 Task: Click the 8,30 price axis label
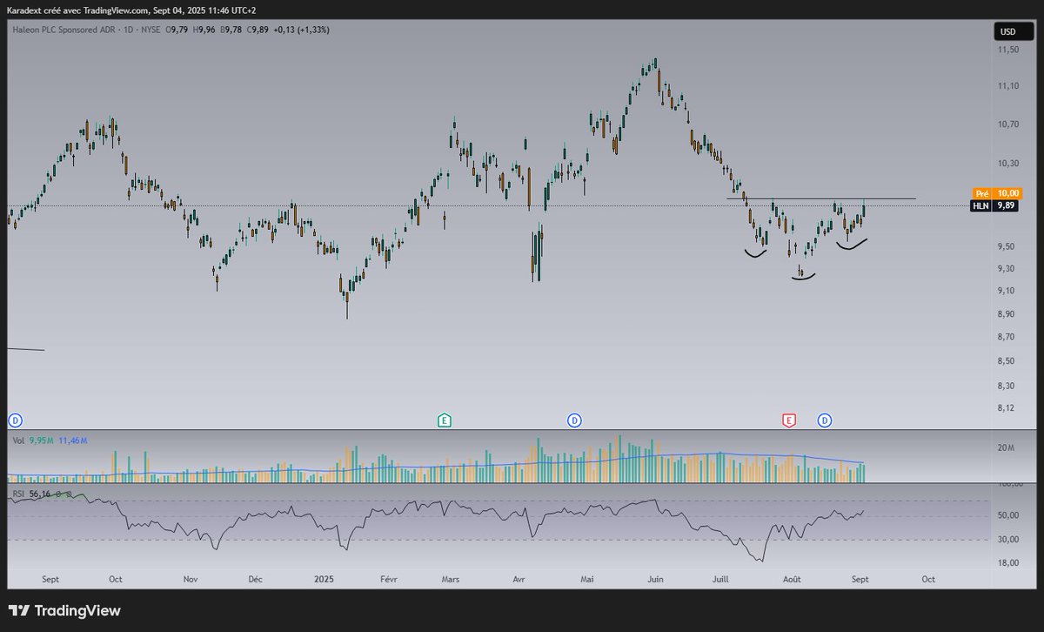click(x=1007, y=386)
